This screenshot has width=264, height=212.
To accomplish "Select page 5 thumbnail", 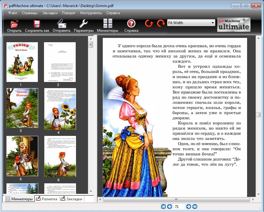I will [x=22, y=156].
